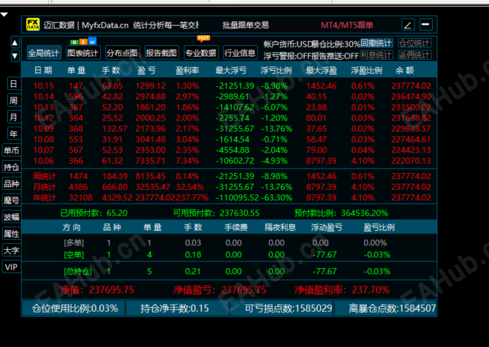Select the 属性 sidebar button
The image size is (489, 347).
(12, 234)
